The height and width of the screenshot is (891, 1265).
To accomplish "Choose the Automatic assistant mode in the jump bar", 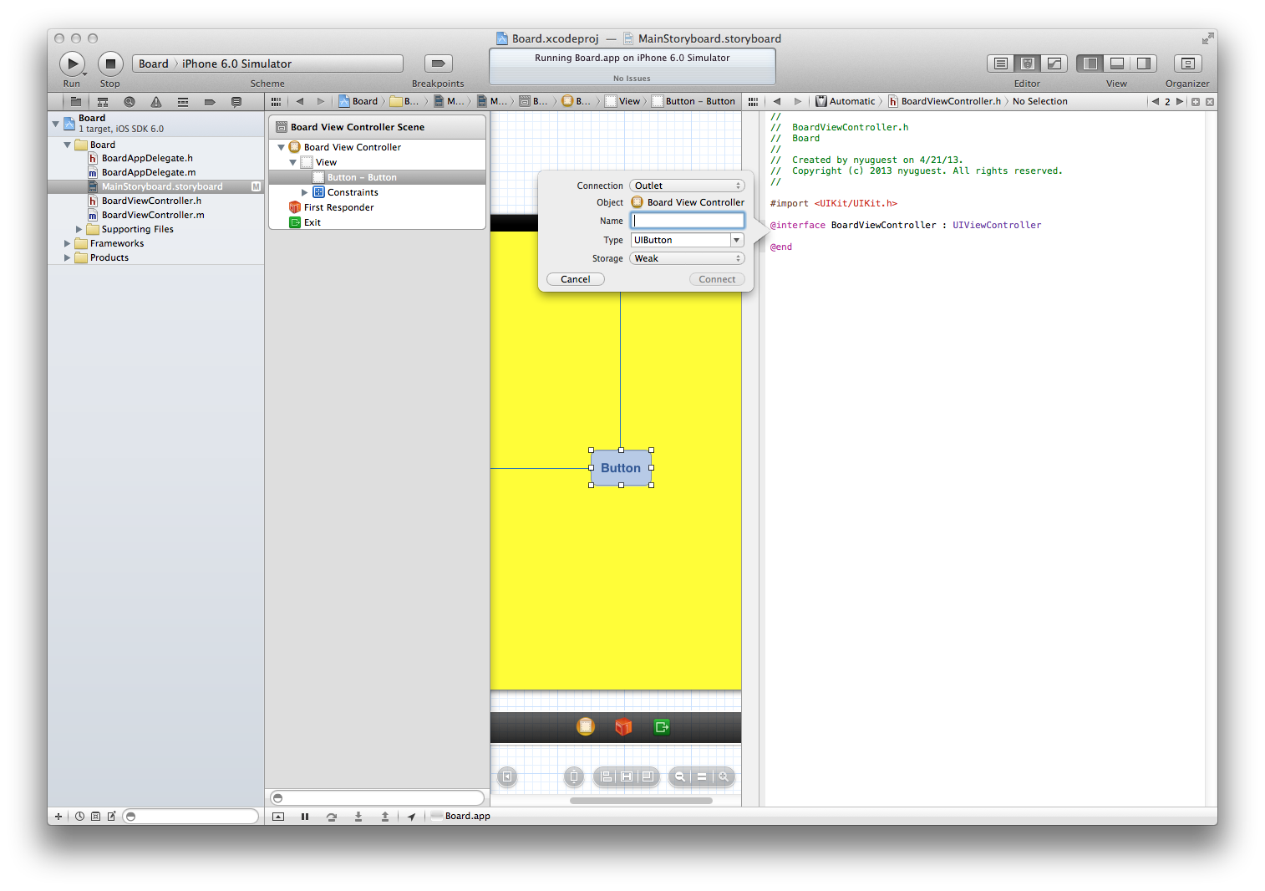I will click(846, 102).
